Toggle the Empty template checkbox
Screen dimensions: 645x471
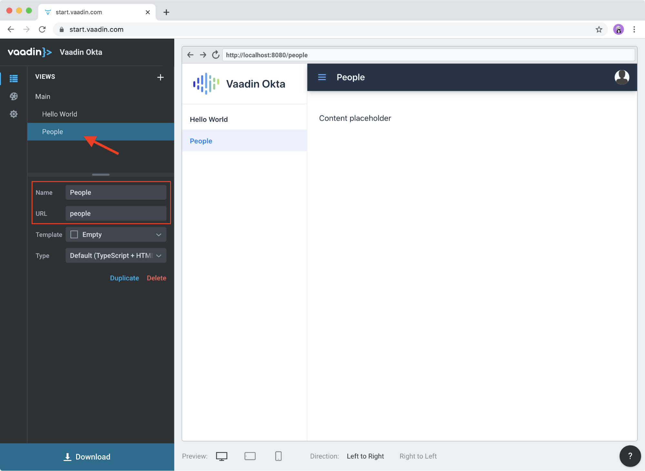tap(74, 234)
